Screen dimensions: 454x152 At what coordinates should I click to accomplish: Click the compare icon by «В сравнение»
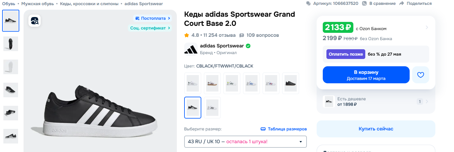(364, 3)
